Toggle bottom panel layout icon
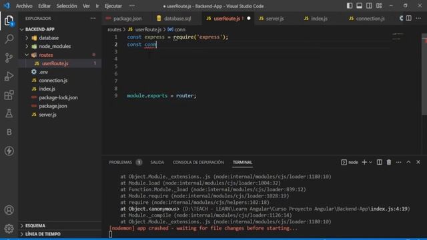Screen dimensions: 427x240 (359, 6)
